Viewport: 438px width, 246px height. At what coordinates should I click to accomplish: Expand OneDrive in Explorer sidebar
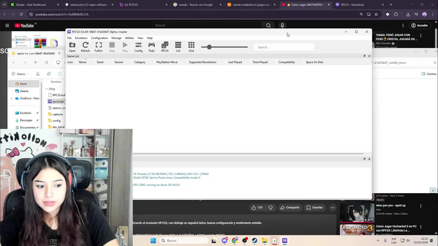click(x=11, y=98)
